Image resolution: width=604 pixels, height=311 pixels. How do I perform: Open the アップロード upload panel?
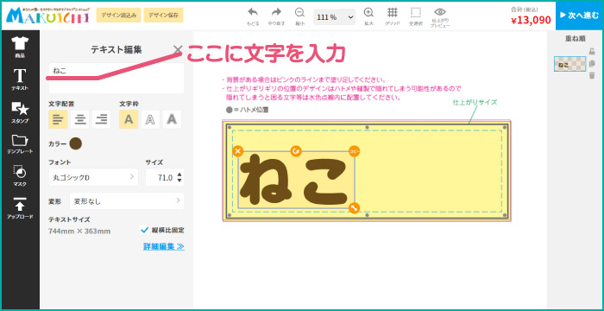tap(20, 208)
